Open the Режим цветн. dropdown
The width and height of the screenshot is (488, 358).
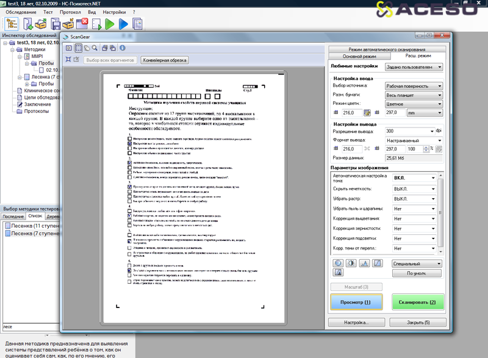coord(414,104)
